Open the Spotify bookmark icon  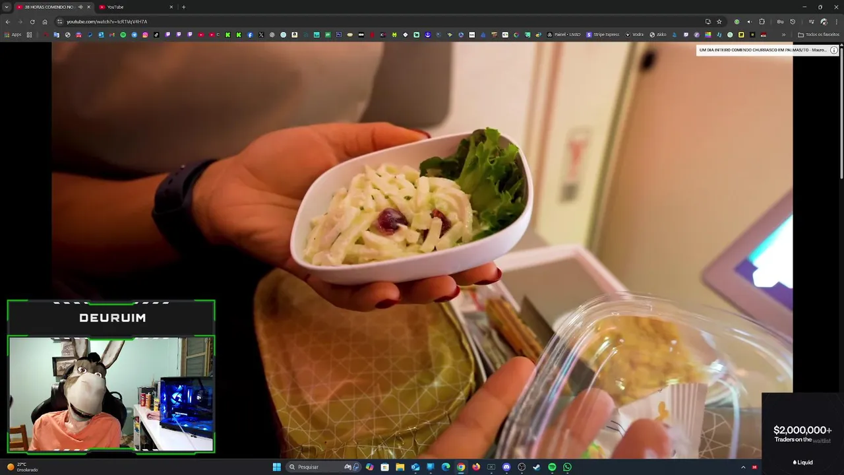(x=123, y=34)
